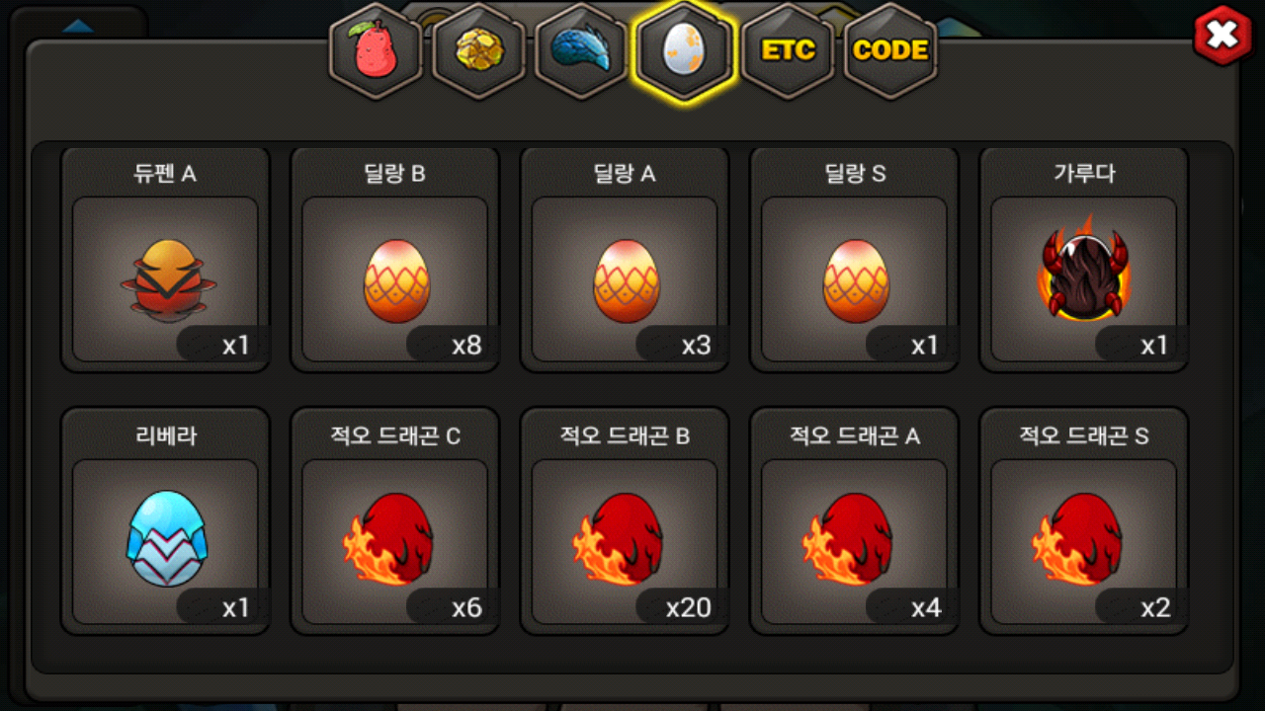This screenshot has width=1265, height=711.
Task: Select the spotted egg tab
Action: coord(685,50)
